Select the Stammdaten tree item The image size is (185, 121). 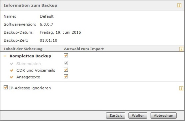pyautogui.click(x=29, y=64)
